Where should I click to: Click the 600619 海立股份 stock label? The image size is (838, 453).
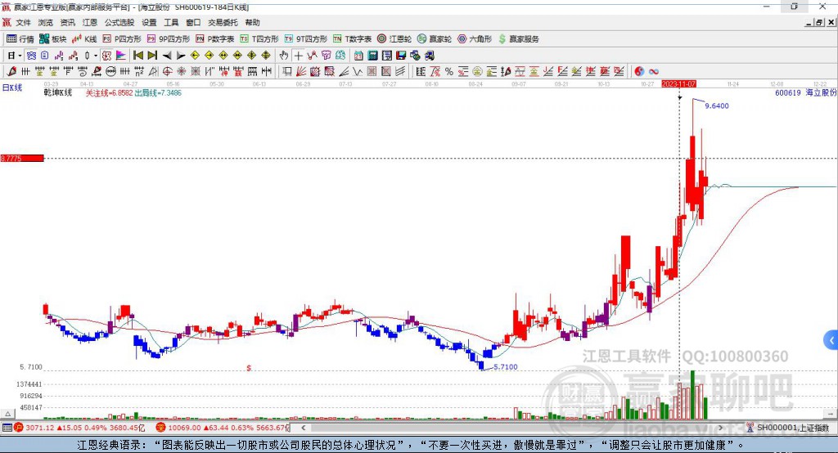[805, 93]
